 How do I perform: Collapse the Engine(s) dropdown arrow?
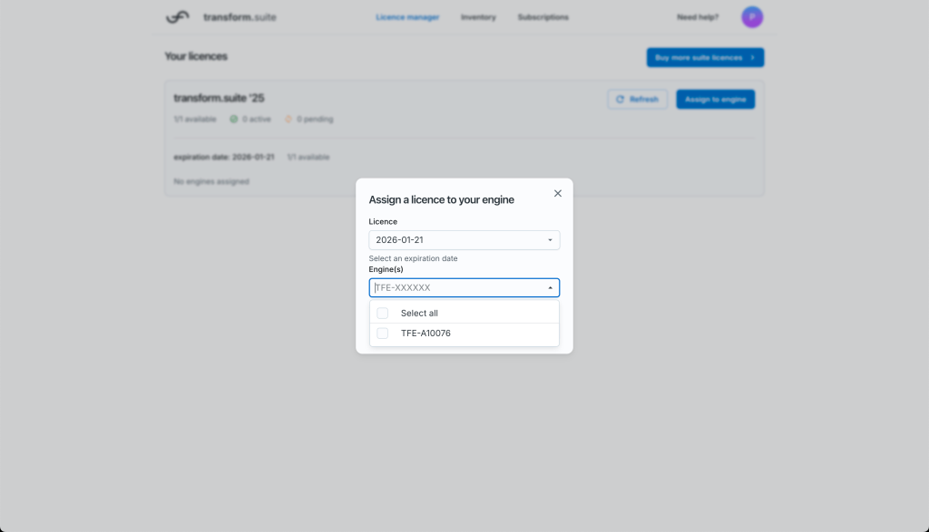[x=550, y=287]
